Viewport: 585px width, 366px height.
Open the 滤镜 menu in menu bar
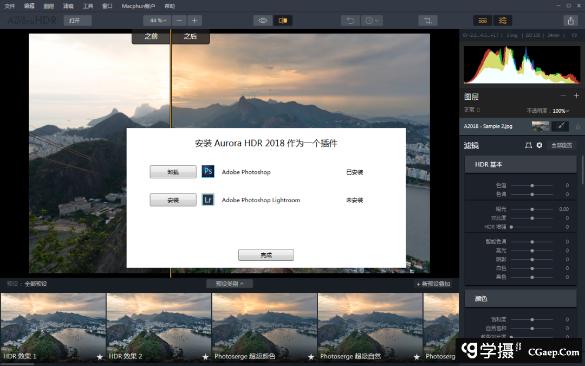pyautogui.click(x=68, y=6)
